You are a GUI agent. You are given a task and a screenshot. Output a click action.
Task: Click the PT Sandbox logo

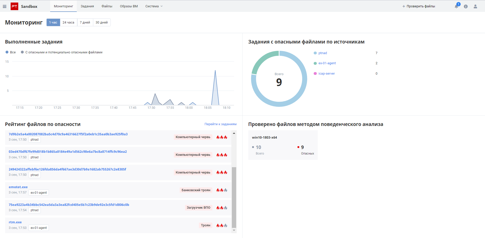[x=14, y=6]
